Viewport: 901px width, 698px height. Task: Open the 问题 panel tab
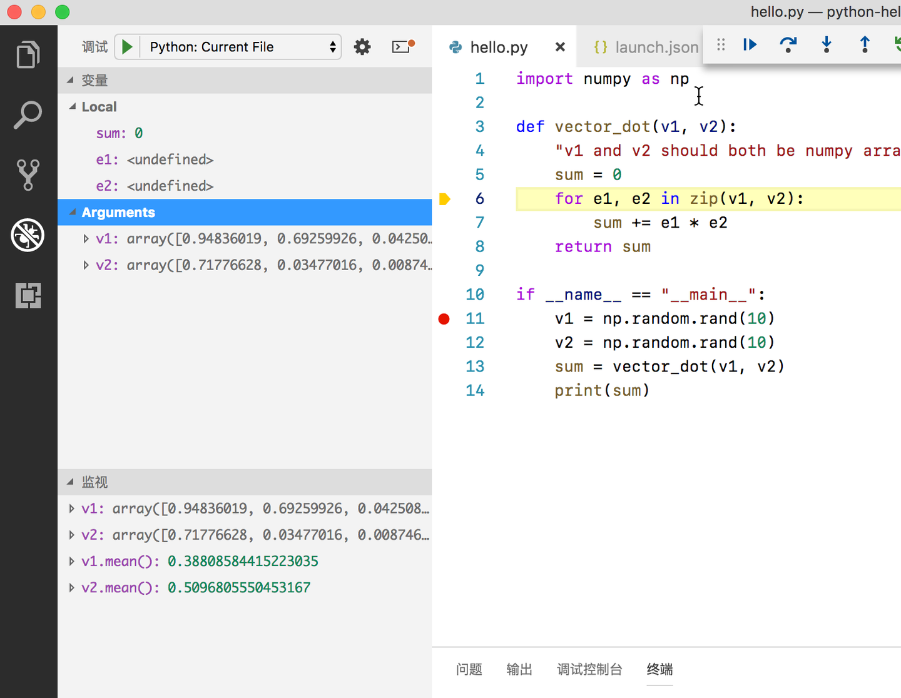coord(469,669)
